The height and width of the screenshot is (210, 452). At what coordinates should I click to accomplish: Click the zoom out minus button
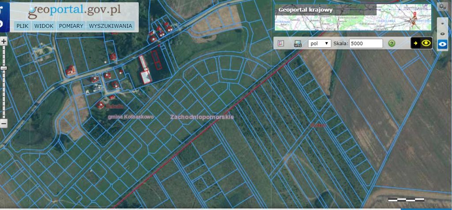[x=4, y=124]
